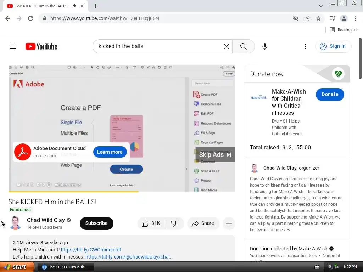The image size is (363, 272).
Task: Open the Adobe Document Cloud ad logo
Action: 22,152
